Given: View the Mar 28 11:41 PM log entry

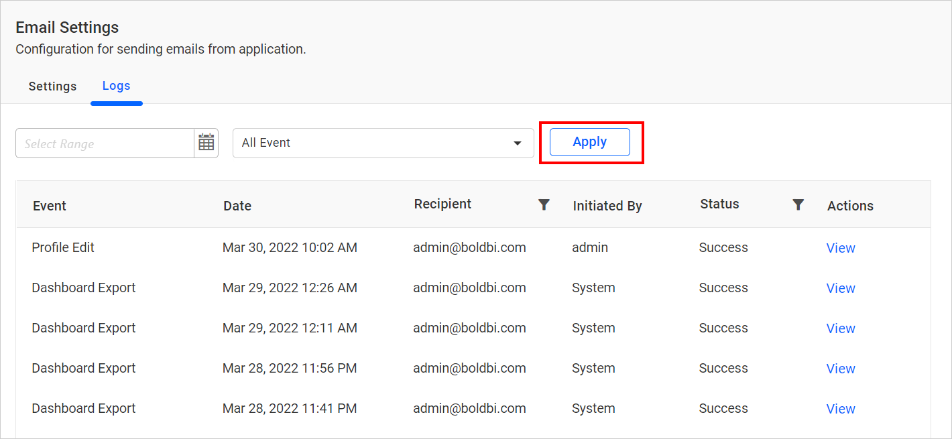Looking at the screenshot, I should click(841, 408).
